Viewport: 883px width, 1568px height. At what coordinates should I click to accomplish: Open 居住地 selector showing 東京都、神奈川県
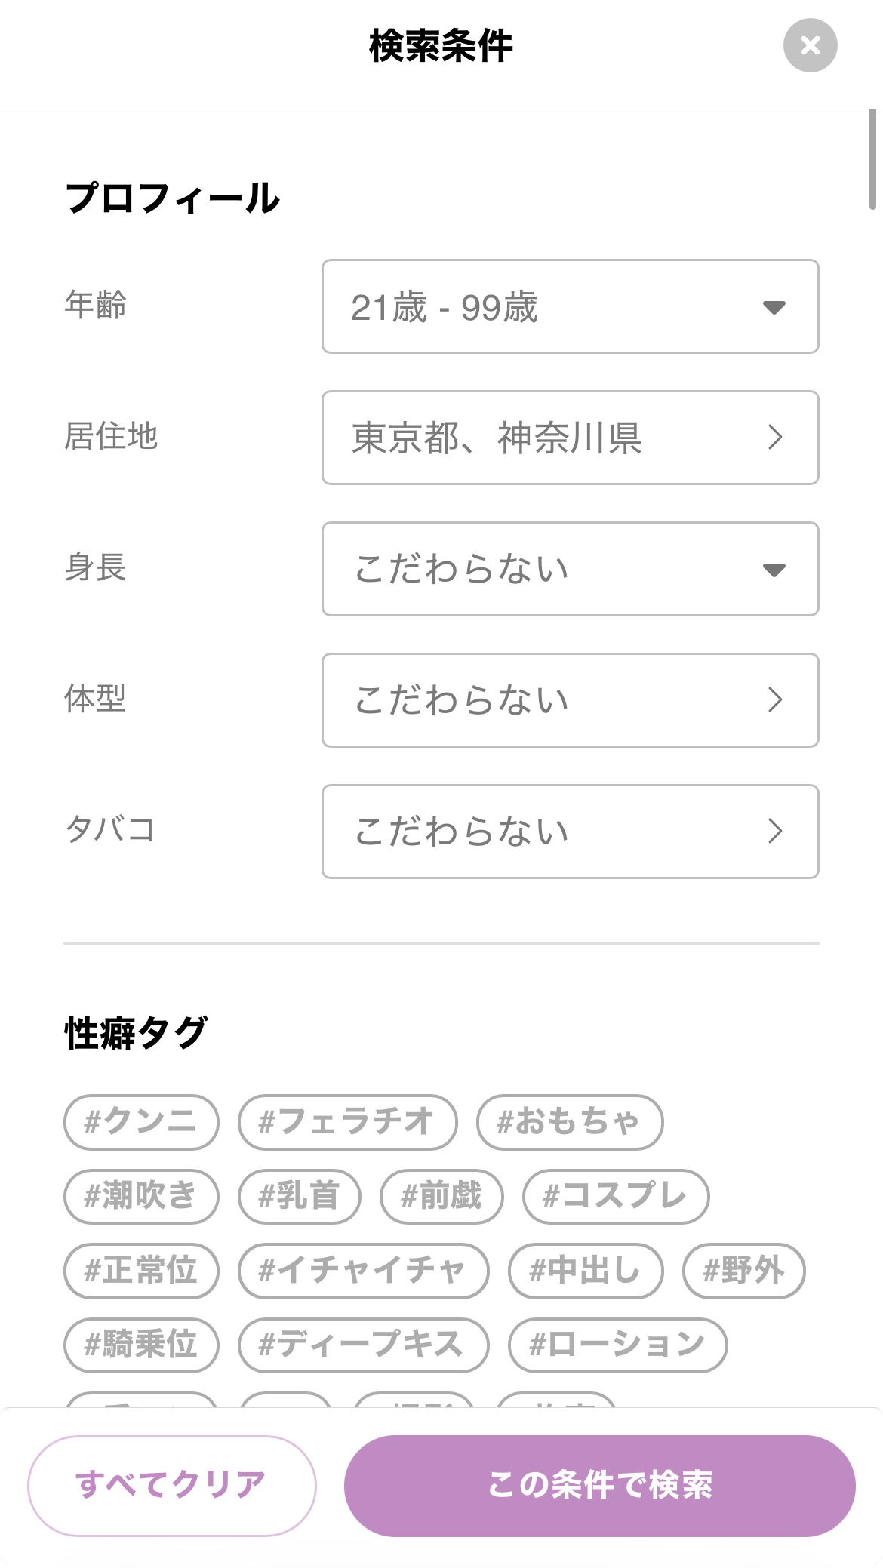tap(570, 438)
